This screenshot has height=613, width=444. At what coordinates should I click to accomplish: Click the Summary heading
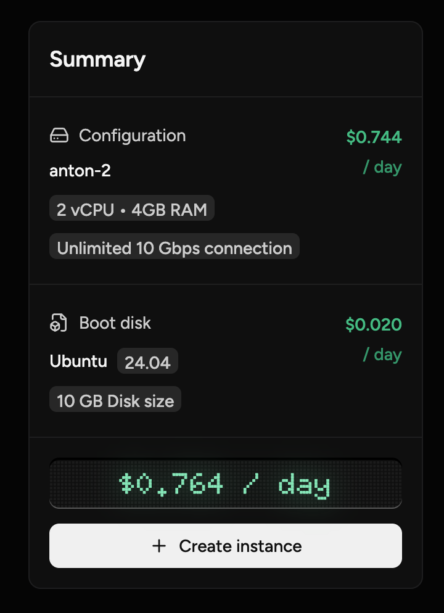[97, 60]
